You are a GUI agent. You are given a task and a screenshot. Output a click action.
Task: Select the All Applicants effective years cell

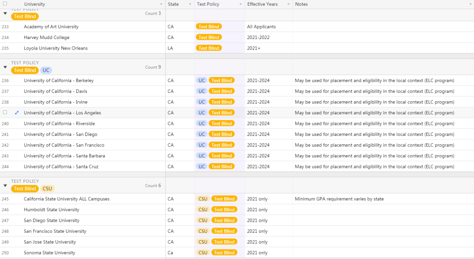click(x=269, y=27)
